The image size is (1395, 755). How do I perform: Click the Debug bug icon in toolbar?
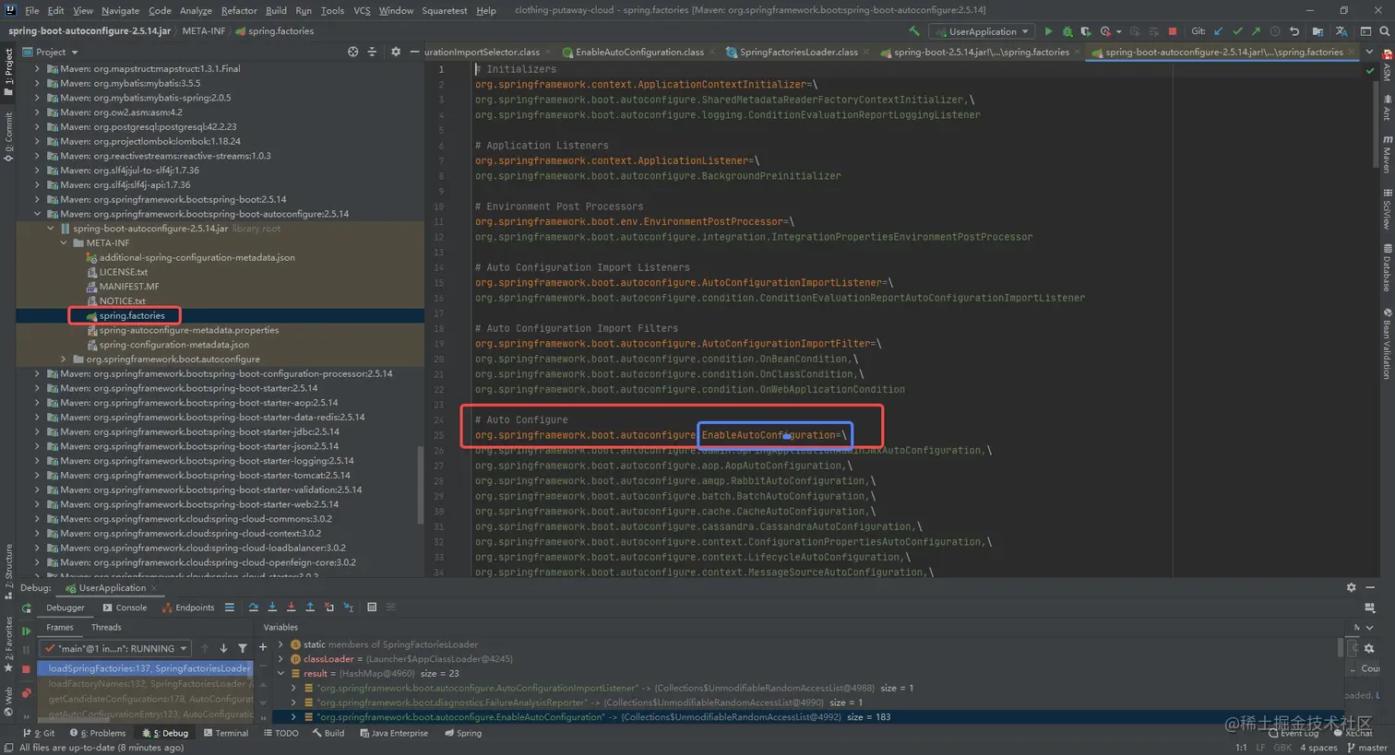click(1067, 31)
